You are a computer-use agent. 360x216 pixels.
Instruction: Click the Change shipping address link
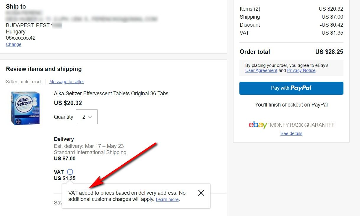coord(14,44)
